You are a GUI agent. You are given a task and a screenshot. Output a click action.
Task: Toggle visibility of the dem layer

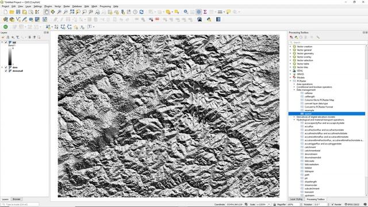(x=6, y=67)
